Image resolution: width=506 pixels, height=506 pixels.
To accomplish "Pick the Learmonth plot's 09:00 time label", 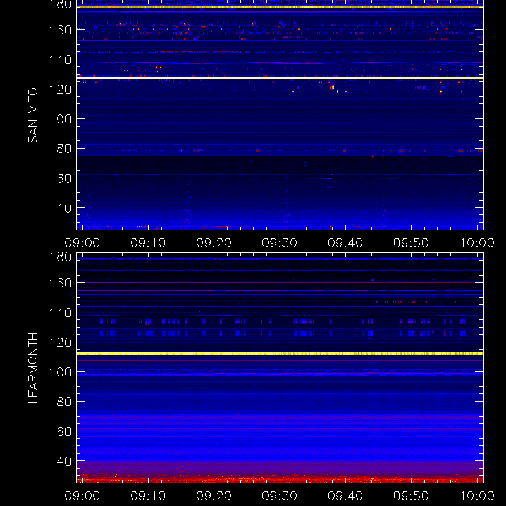I will [x=82, y=496].
